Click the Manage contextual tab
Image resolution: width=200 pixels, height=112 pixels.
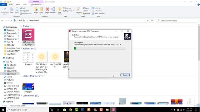point(36,2)
